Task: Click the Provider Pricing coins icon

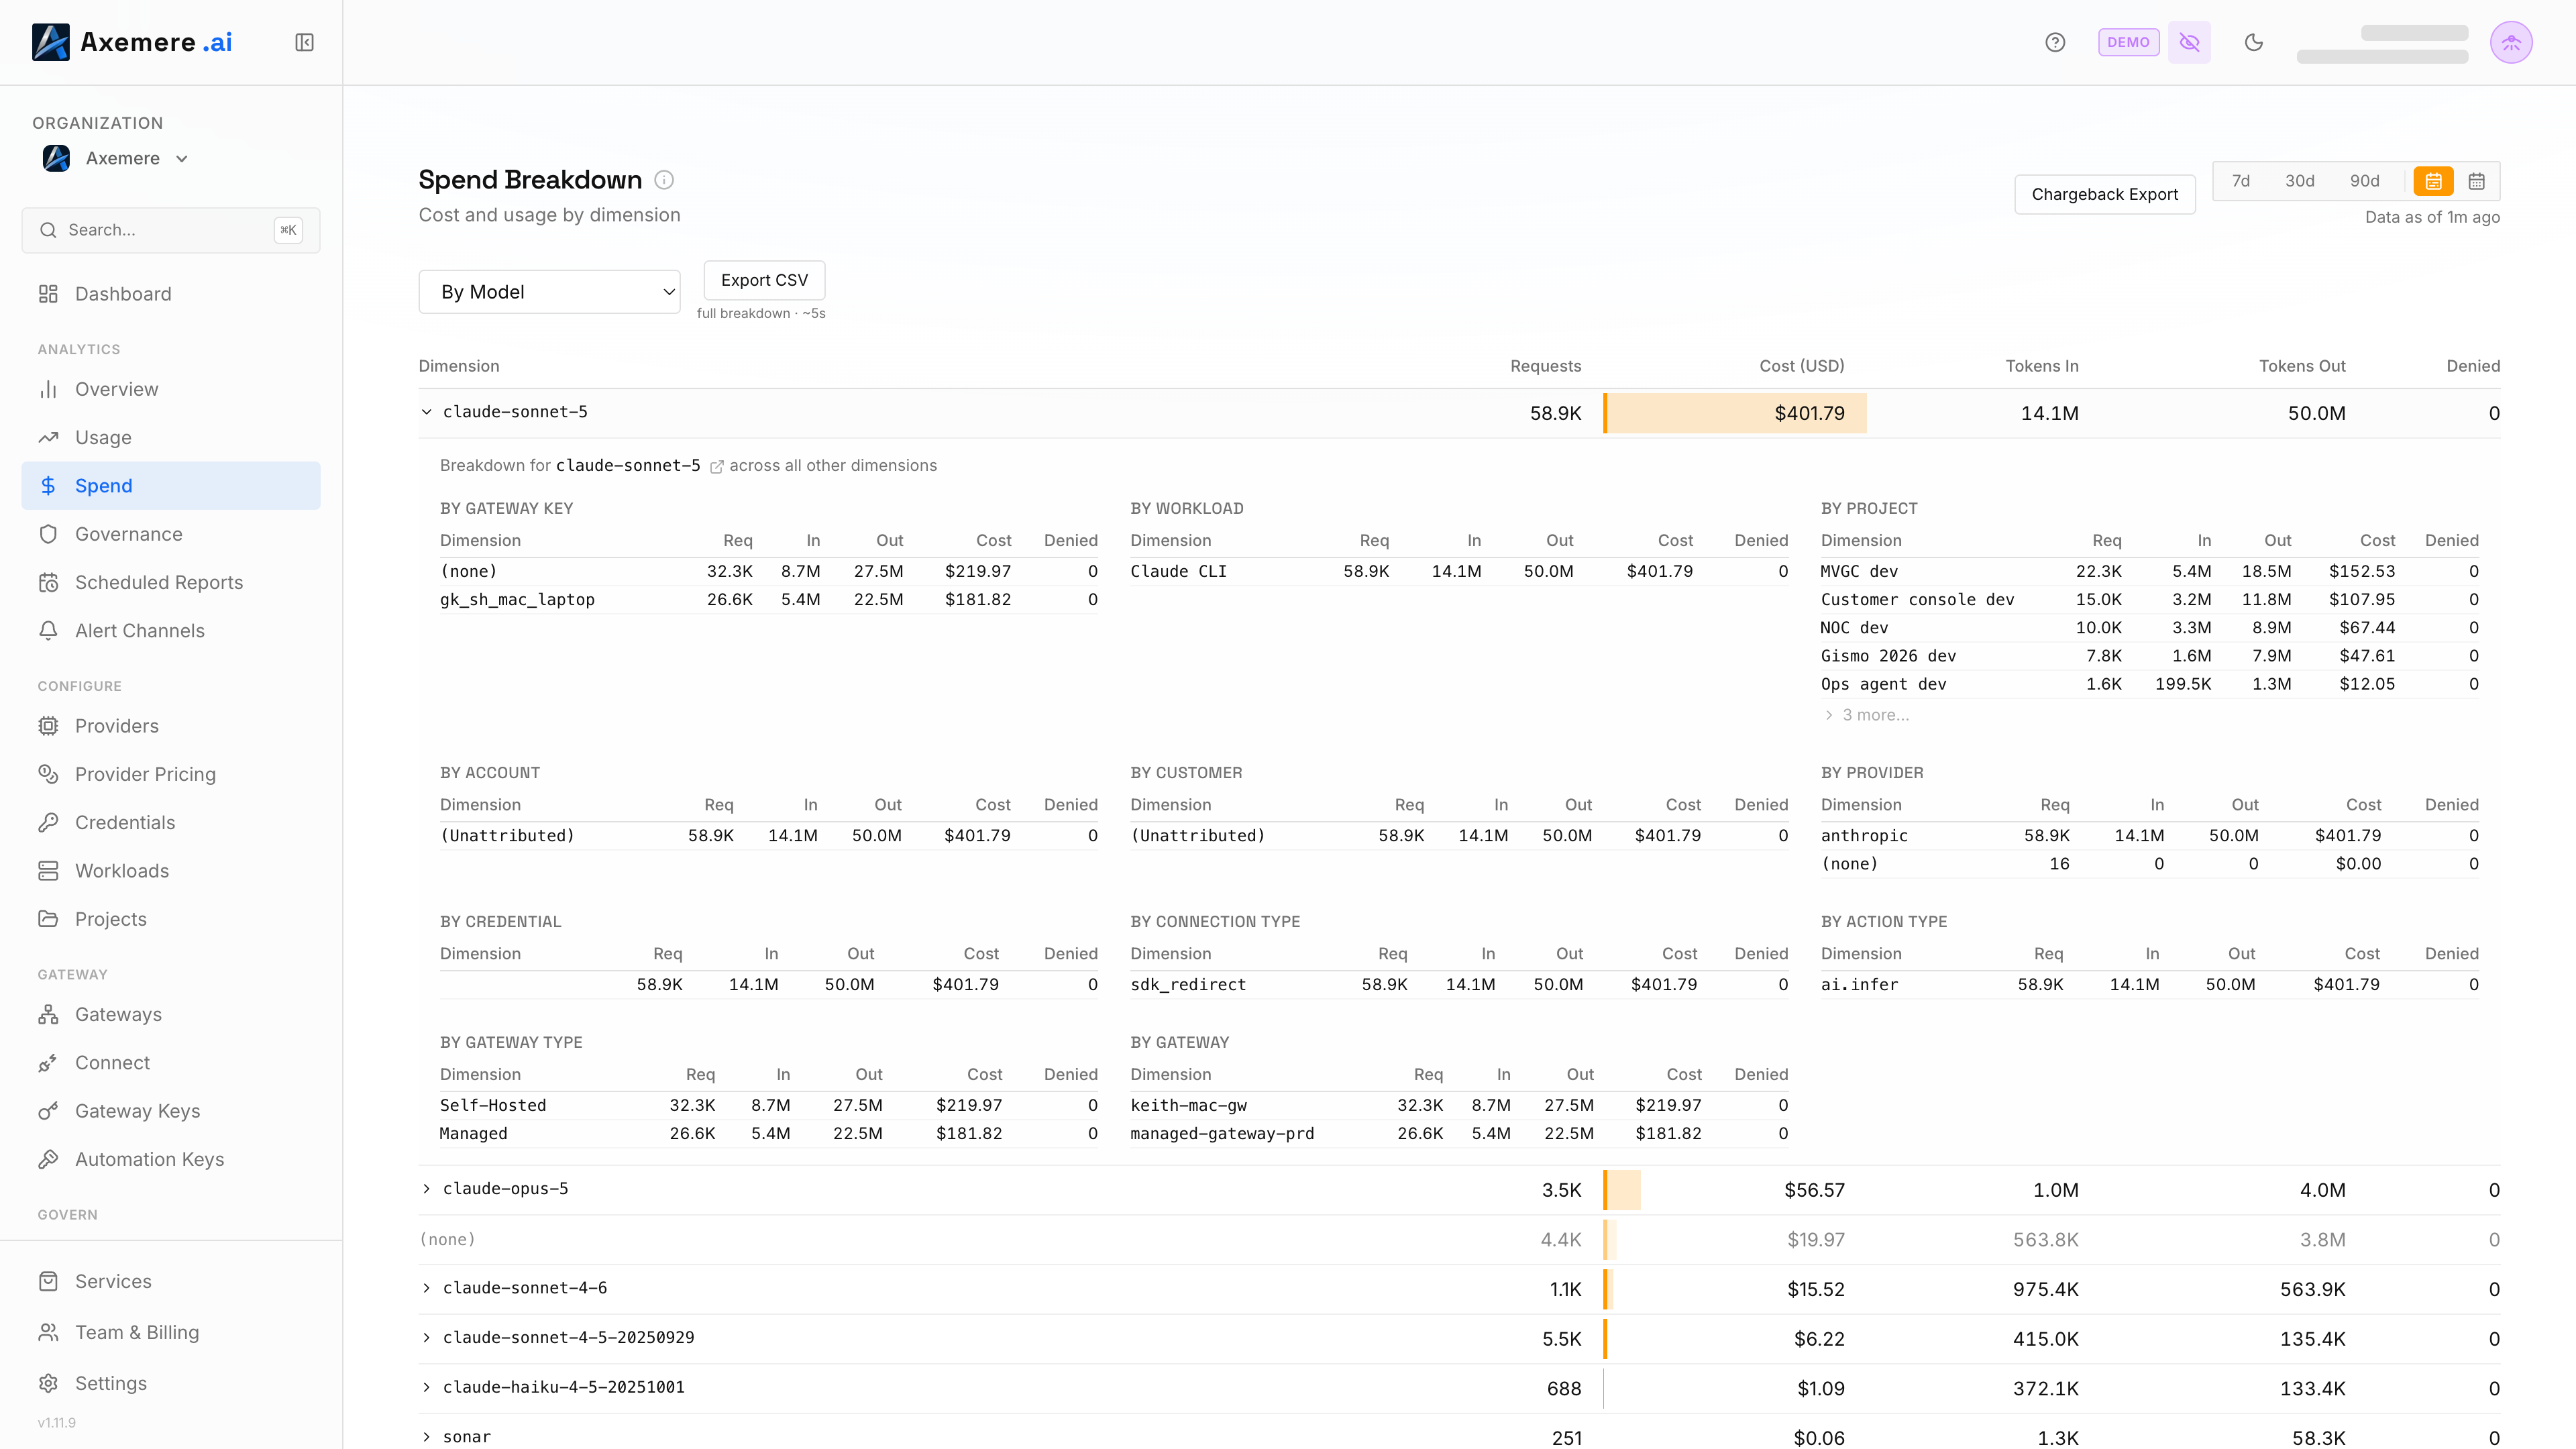Action: click(x=48, y=774)
